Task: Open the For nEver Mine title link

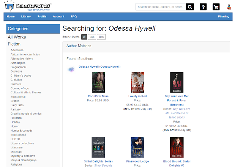Action: (x=98, y=96)
